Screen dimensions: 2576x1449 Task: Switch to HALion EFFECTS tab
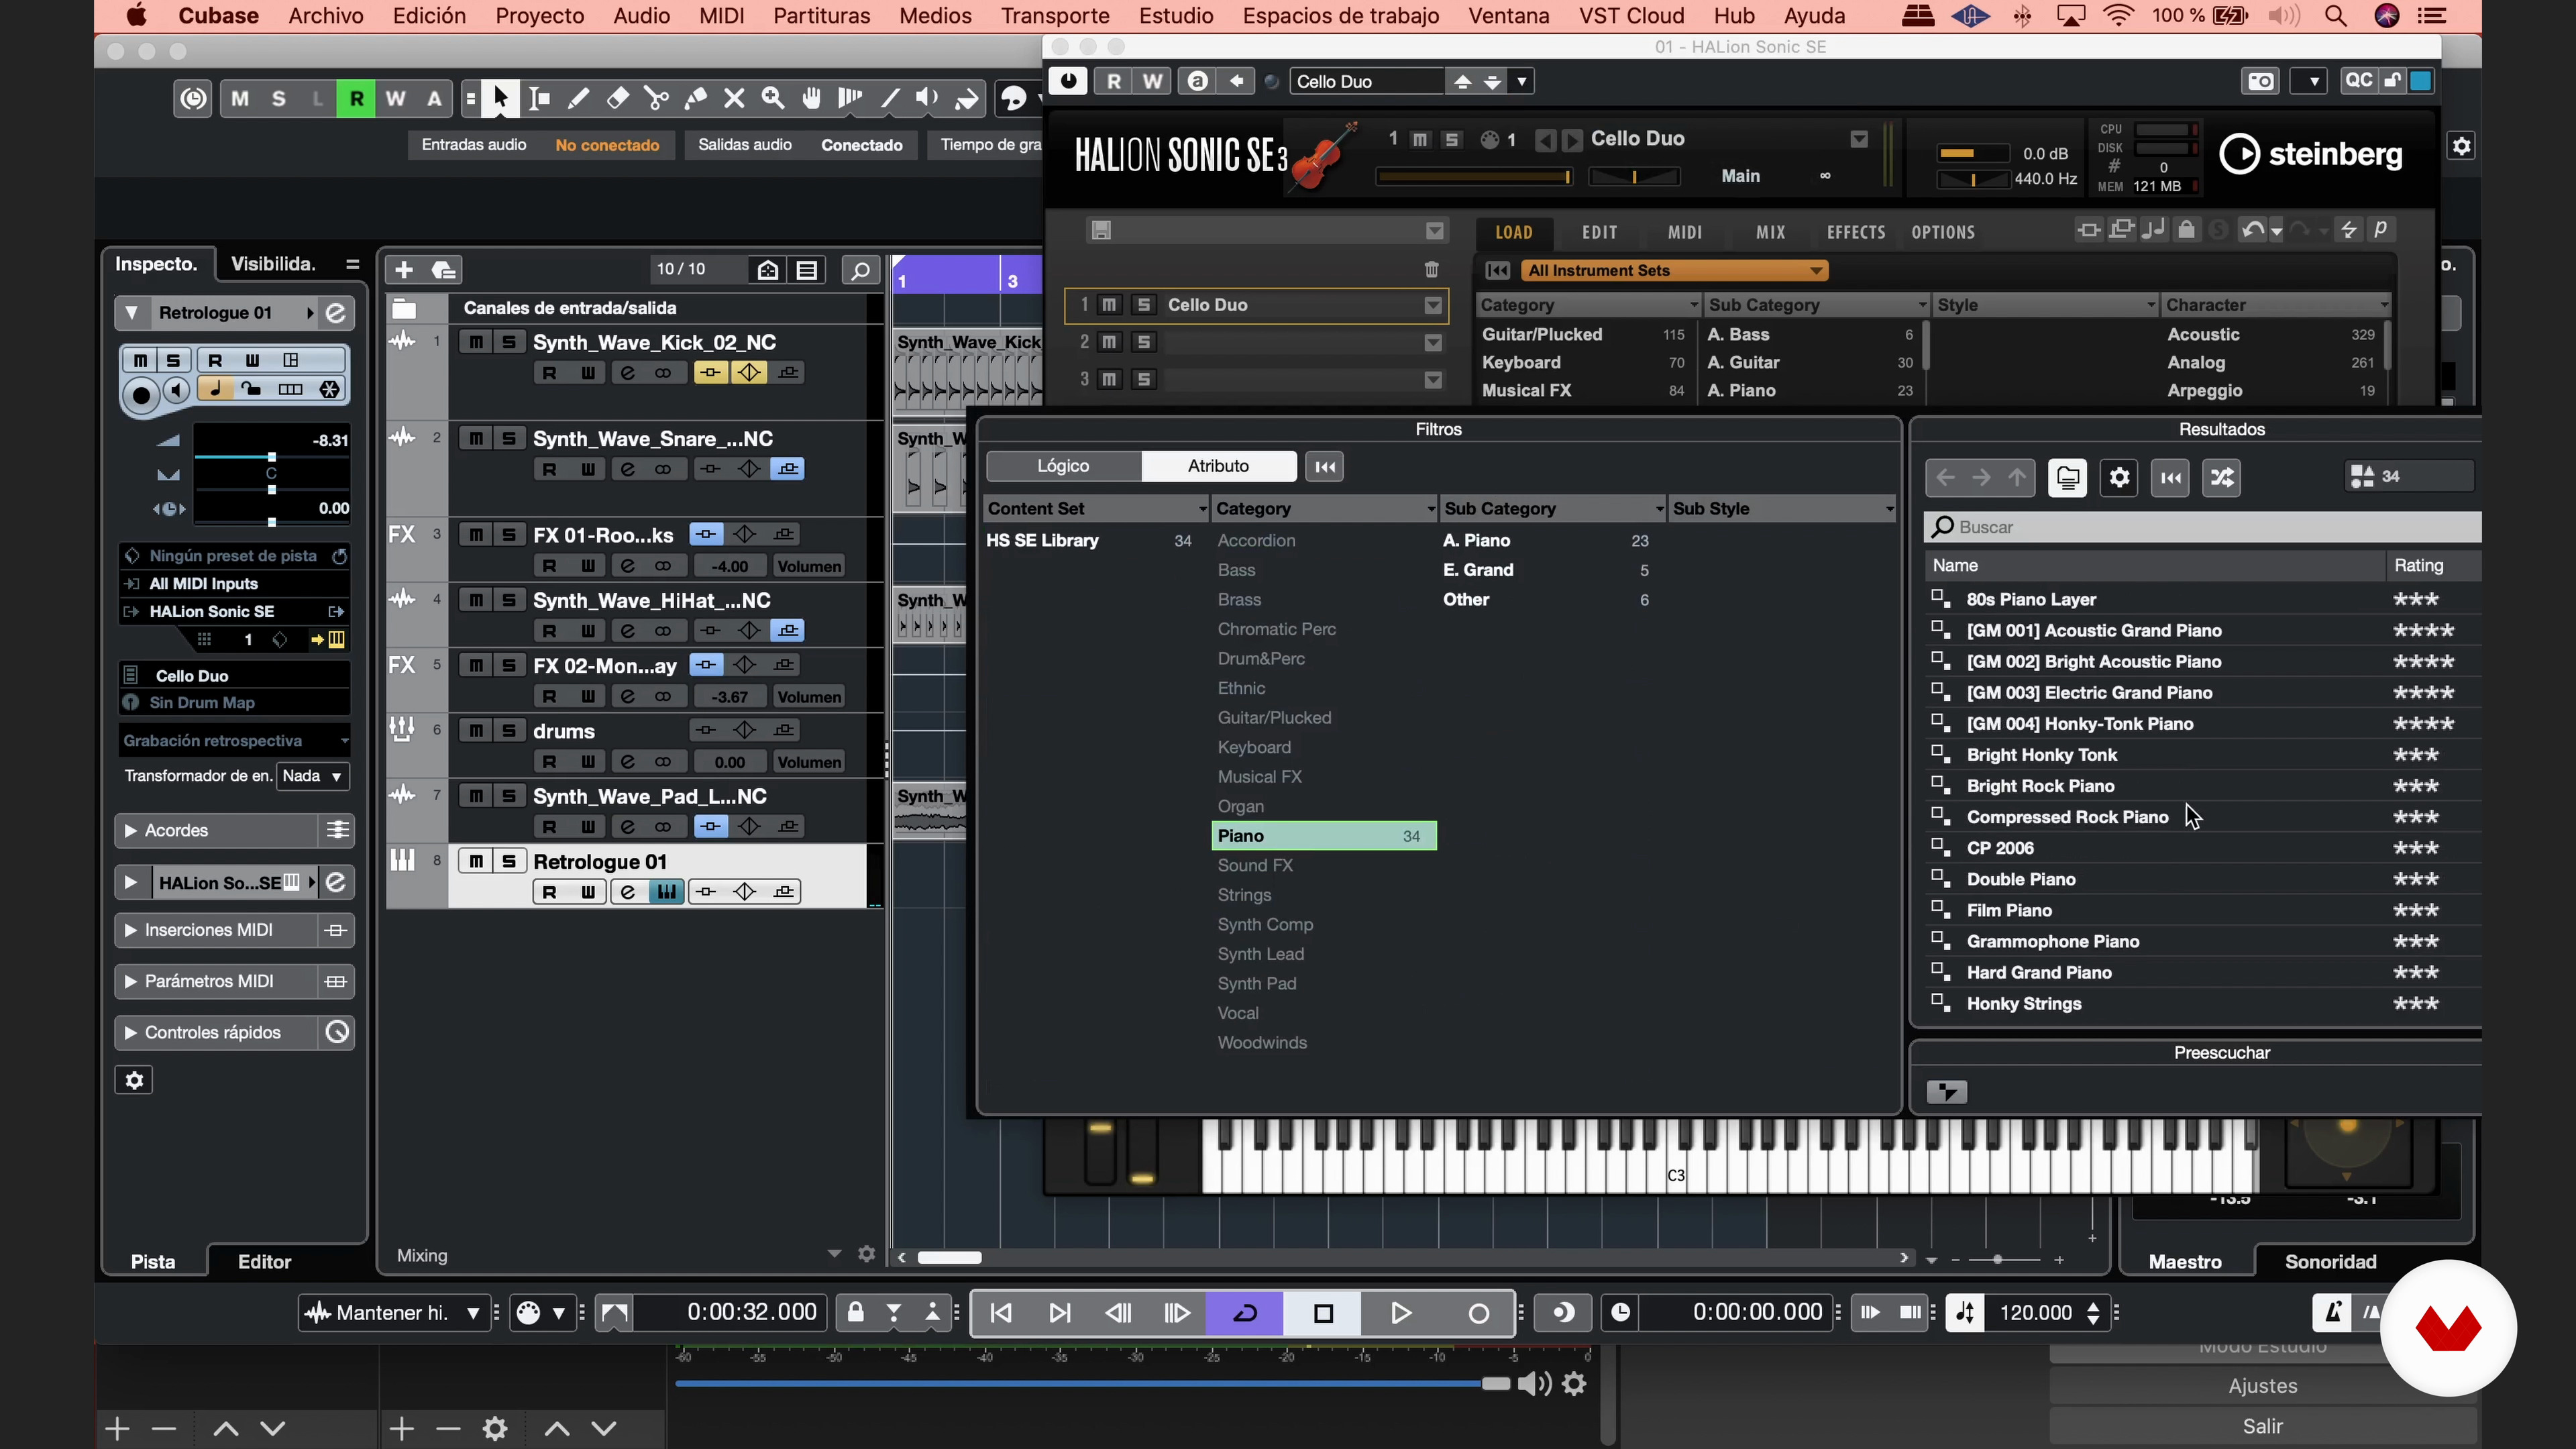pos(1856,232)
